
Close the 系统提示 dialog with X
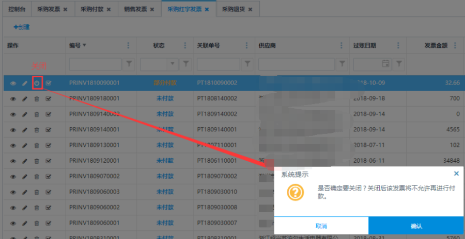456,174
